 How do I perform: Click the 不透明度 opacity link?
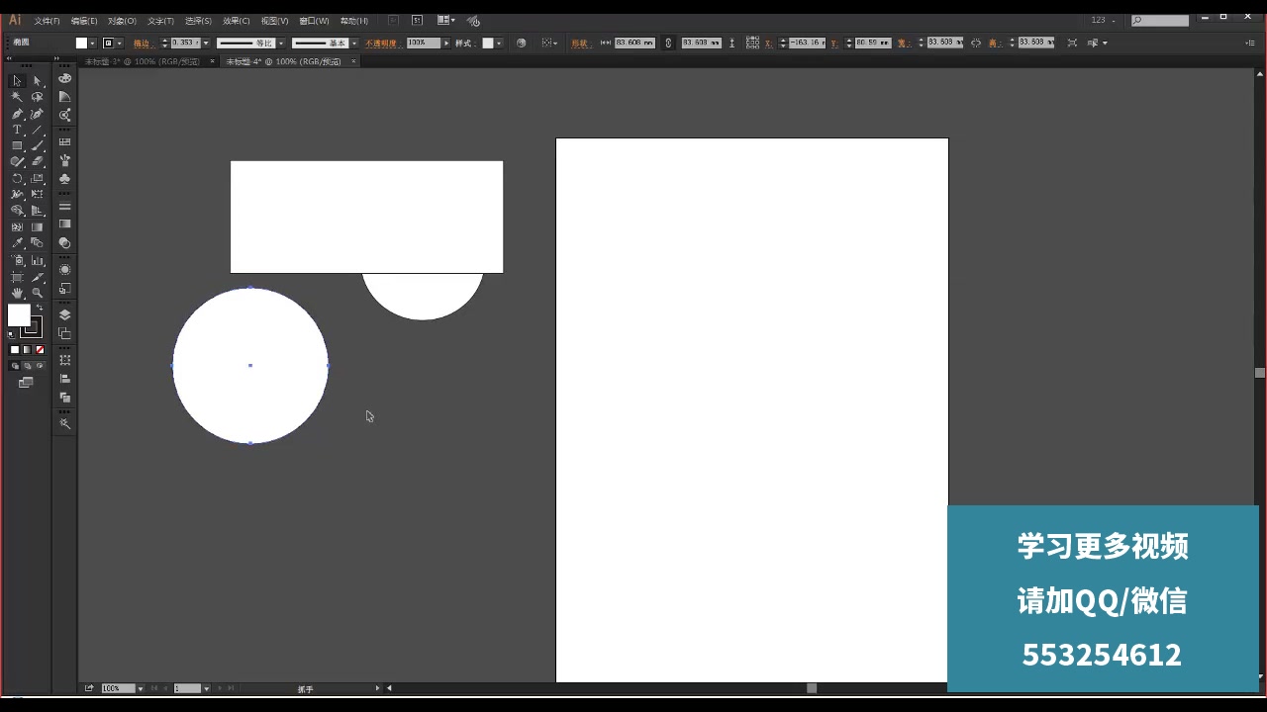pyautogui.click(x=381, y=44)
